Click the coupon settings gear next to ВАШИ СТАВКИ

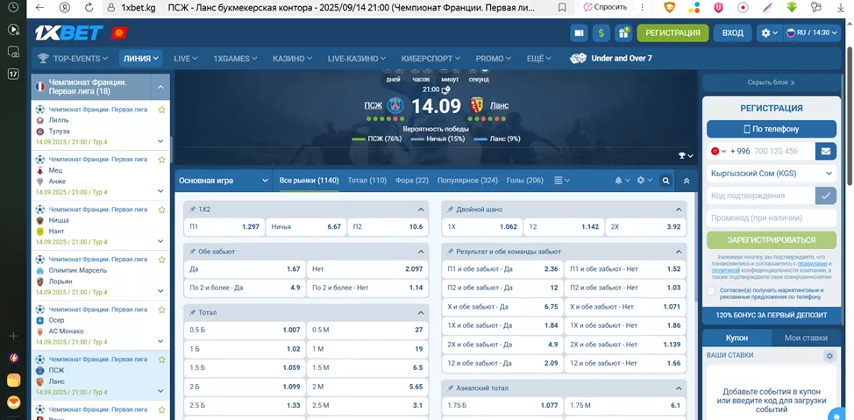[x=829, y=356]
